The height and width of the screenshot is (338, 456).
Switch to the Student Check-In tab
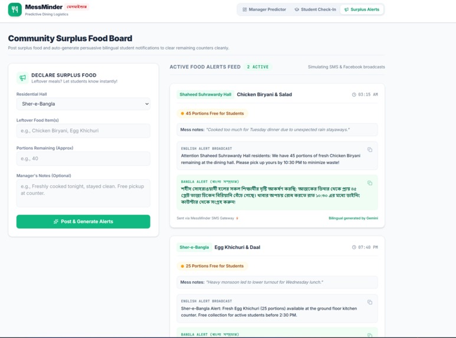[315, 9]
